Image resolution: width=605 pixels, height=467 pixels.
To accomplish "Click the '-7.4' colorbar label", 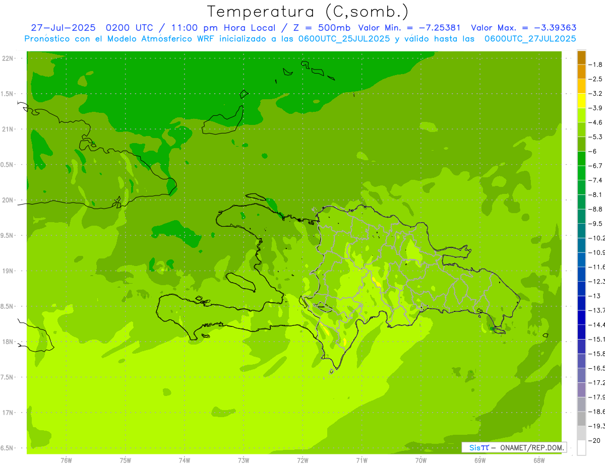I will coord(596,180).
